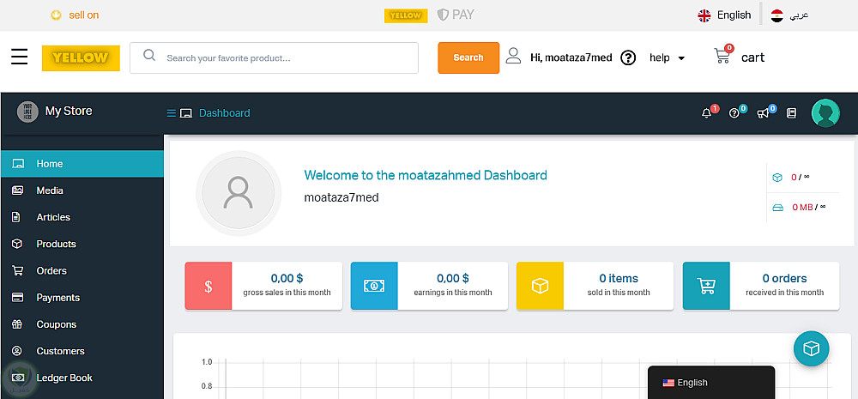858x399 pixels.
Task: Click the yellow items sold box icon
Action: point(540,286)
